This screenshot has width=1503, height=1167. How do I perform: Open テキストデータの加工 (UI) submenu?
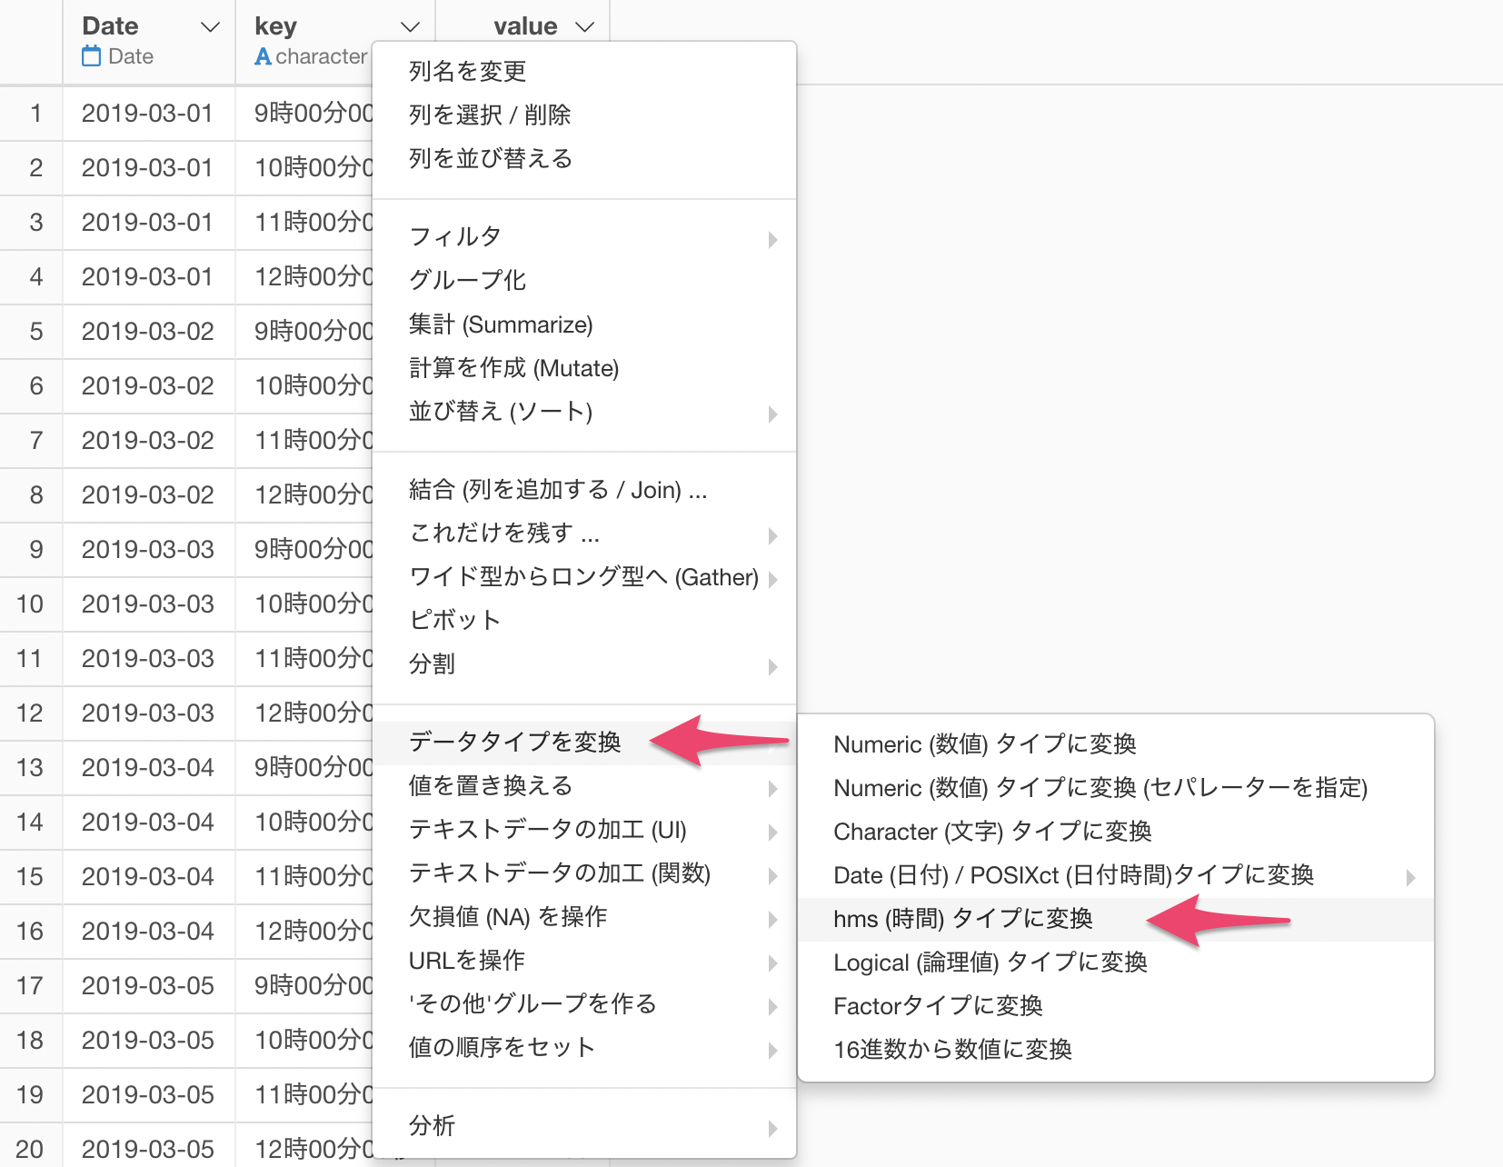584,830
